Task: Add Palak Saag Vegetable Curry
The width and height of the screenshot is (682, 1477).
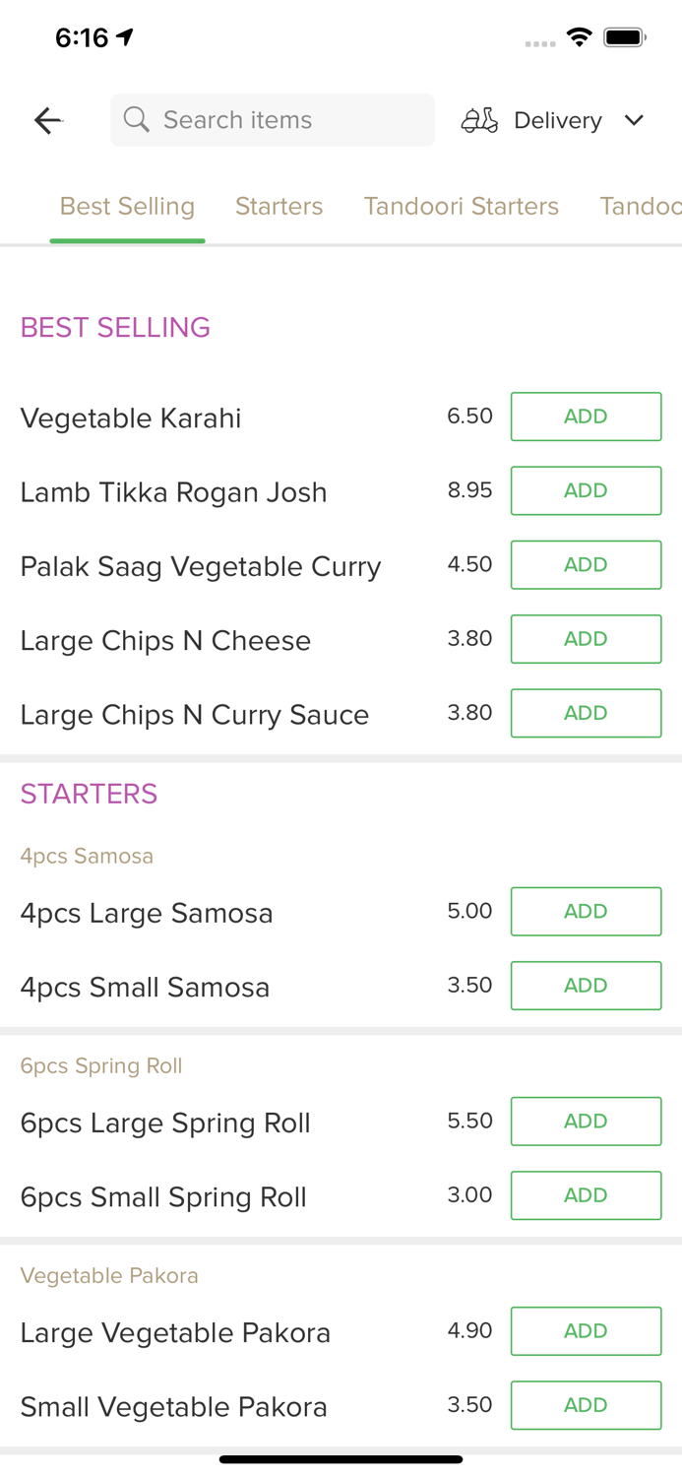Action: click(x=586, y=564)
